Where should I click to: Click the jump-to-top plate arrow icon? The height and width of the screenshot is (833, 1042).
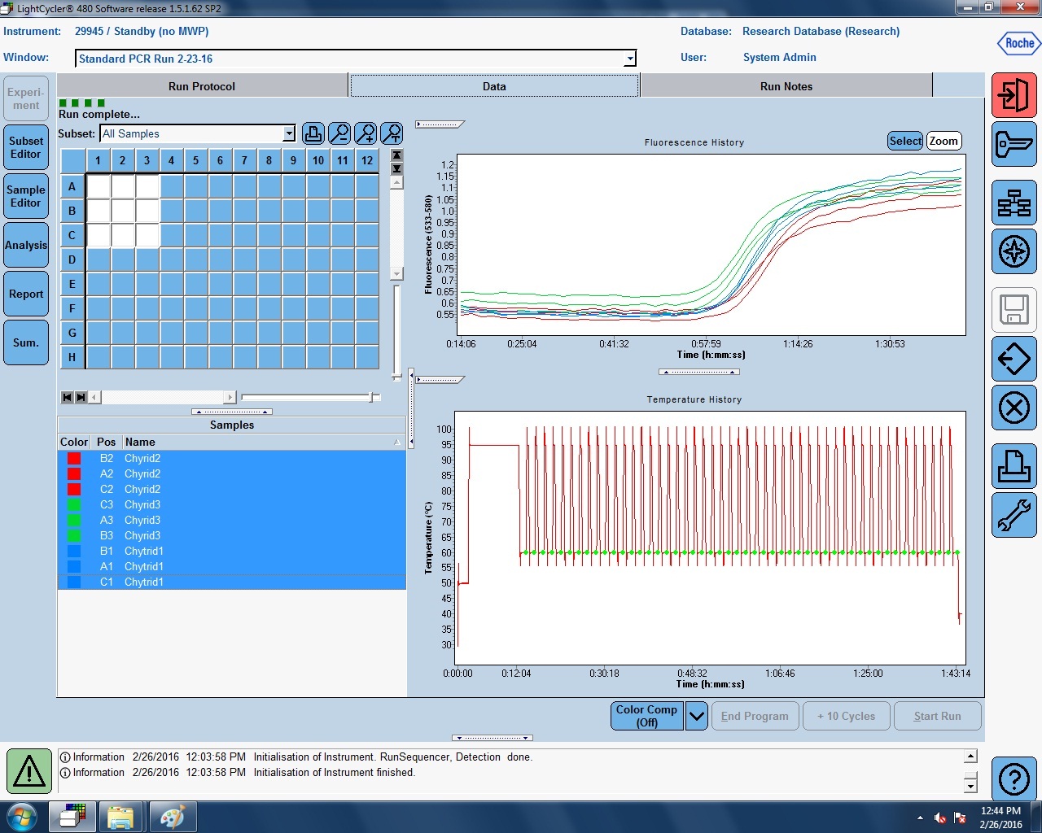point(396,155)
